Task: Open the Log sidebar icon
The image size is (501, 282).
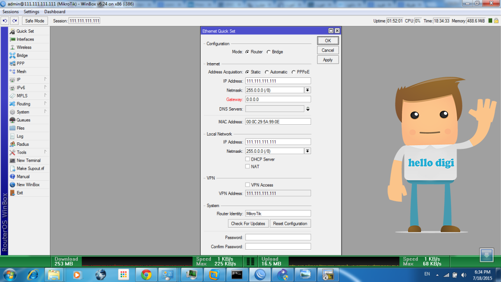Action: tap(12, 136)
